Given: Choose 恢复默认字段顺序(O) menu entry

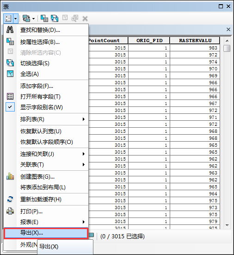Looking at the screenshot, I should pyautogui.click(x=46, y=142).
